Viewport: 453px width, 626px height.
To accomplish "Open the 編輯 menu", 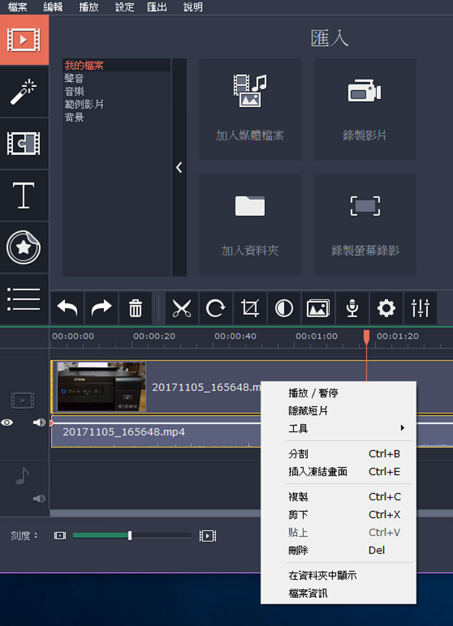I will point(53,7).
